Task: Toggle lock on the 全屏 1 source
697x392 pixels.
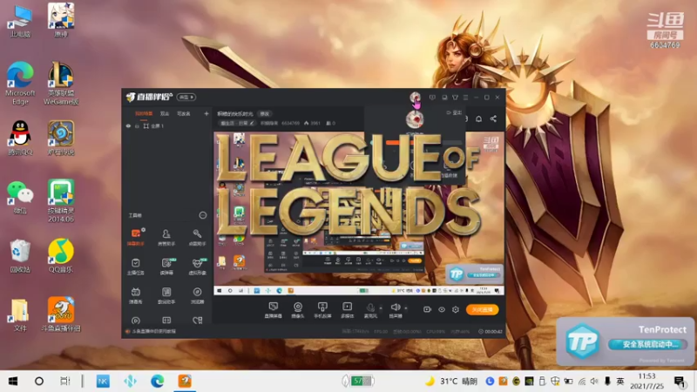Action: (137, 126)
